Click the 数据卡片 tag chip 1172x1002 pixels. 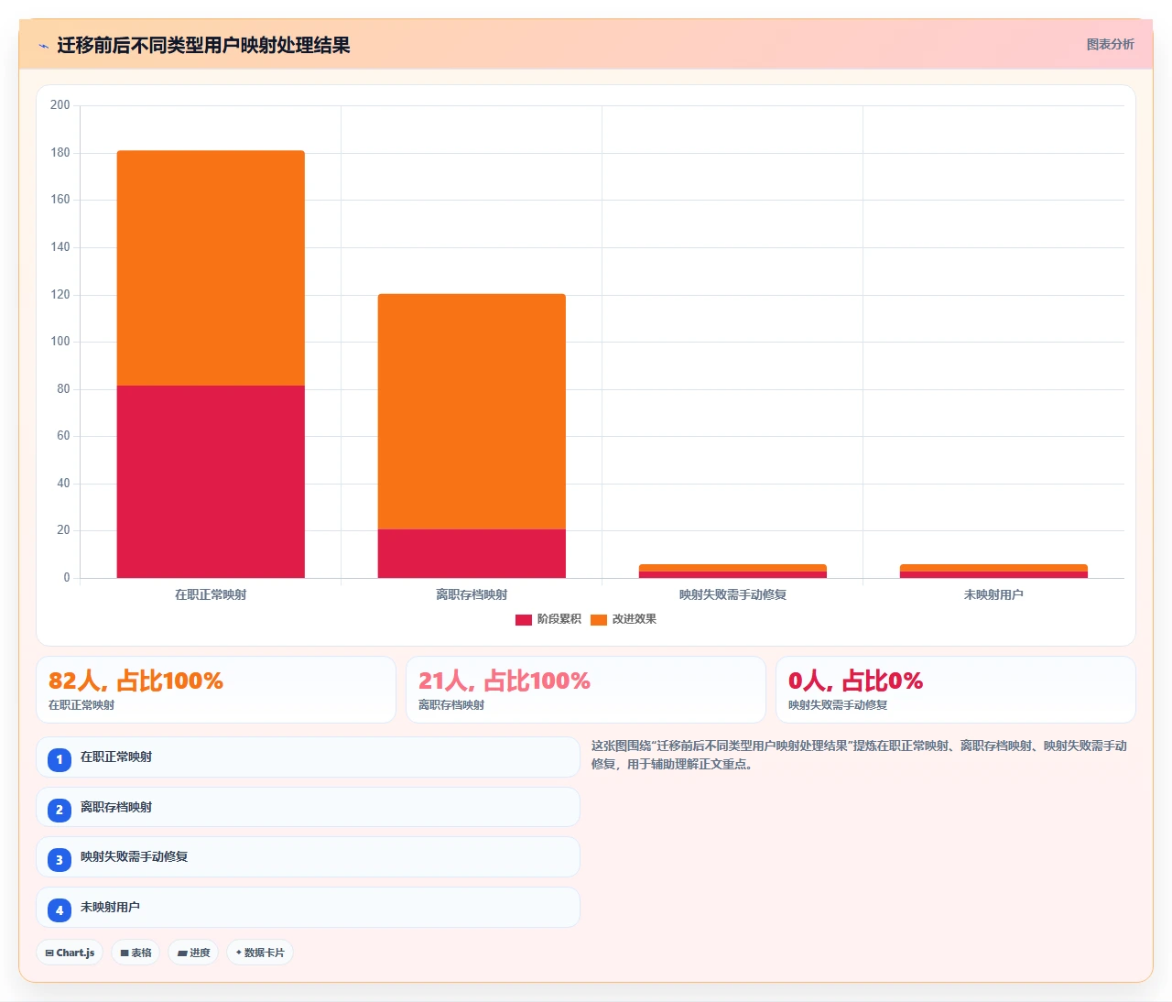point(260,953)
